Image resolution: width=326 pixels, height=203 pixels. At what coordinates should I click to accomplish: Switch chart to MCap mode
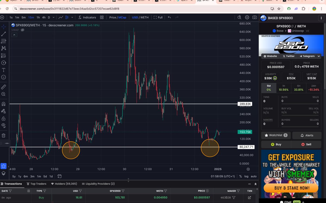coord(122,17)
